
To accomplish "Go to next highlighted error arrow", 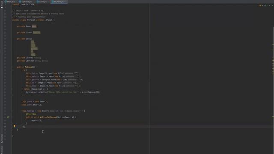I will pos(272,6).
